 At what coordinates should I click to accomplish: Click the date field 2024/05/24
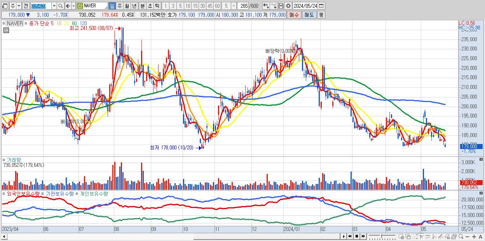[305, 6]
